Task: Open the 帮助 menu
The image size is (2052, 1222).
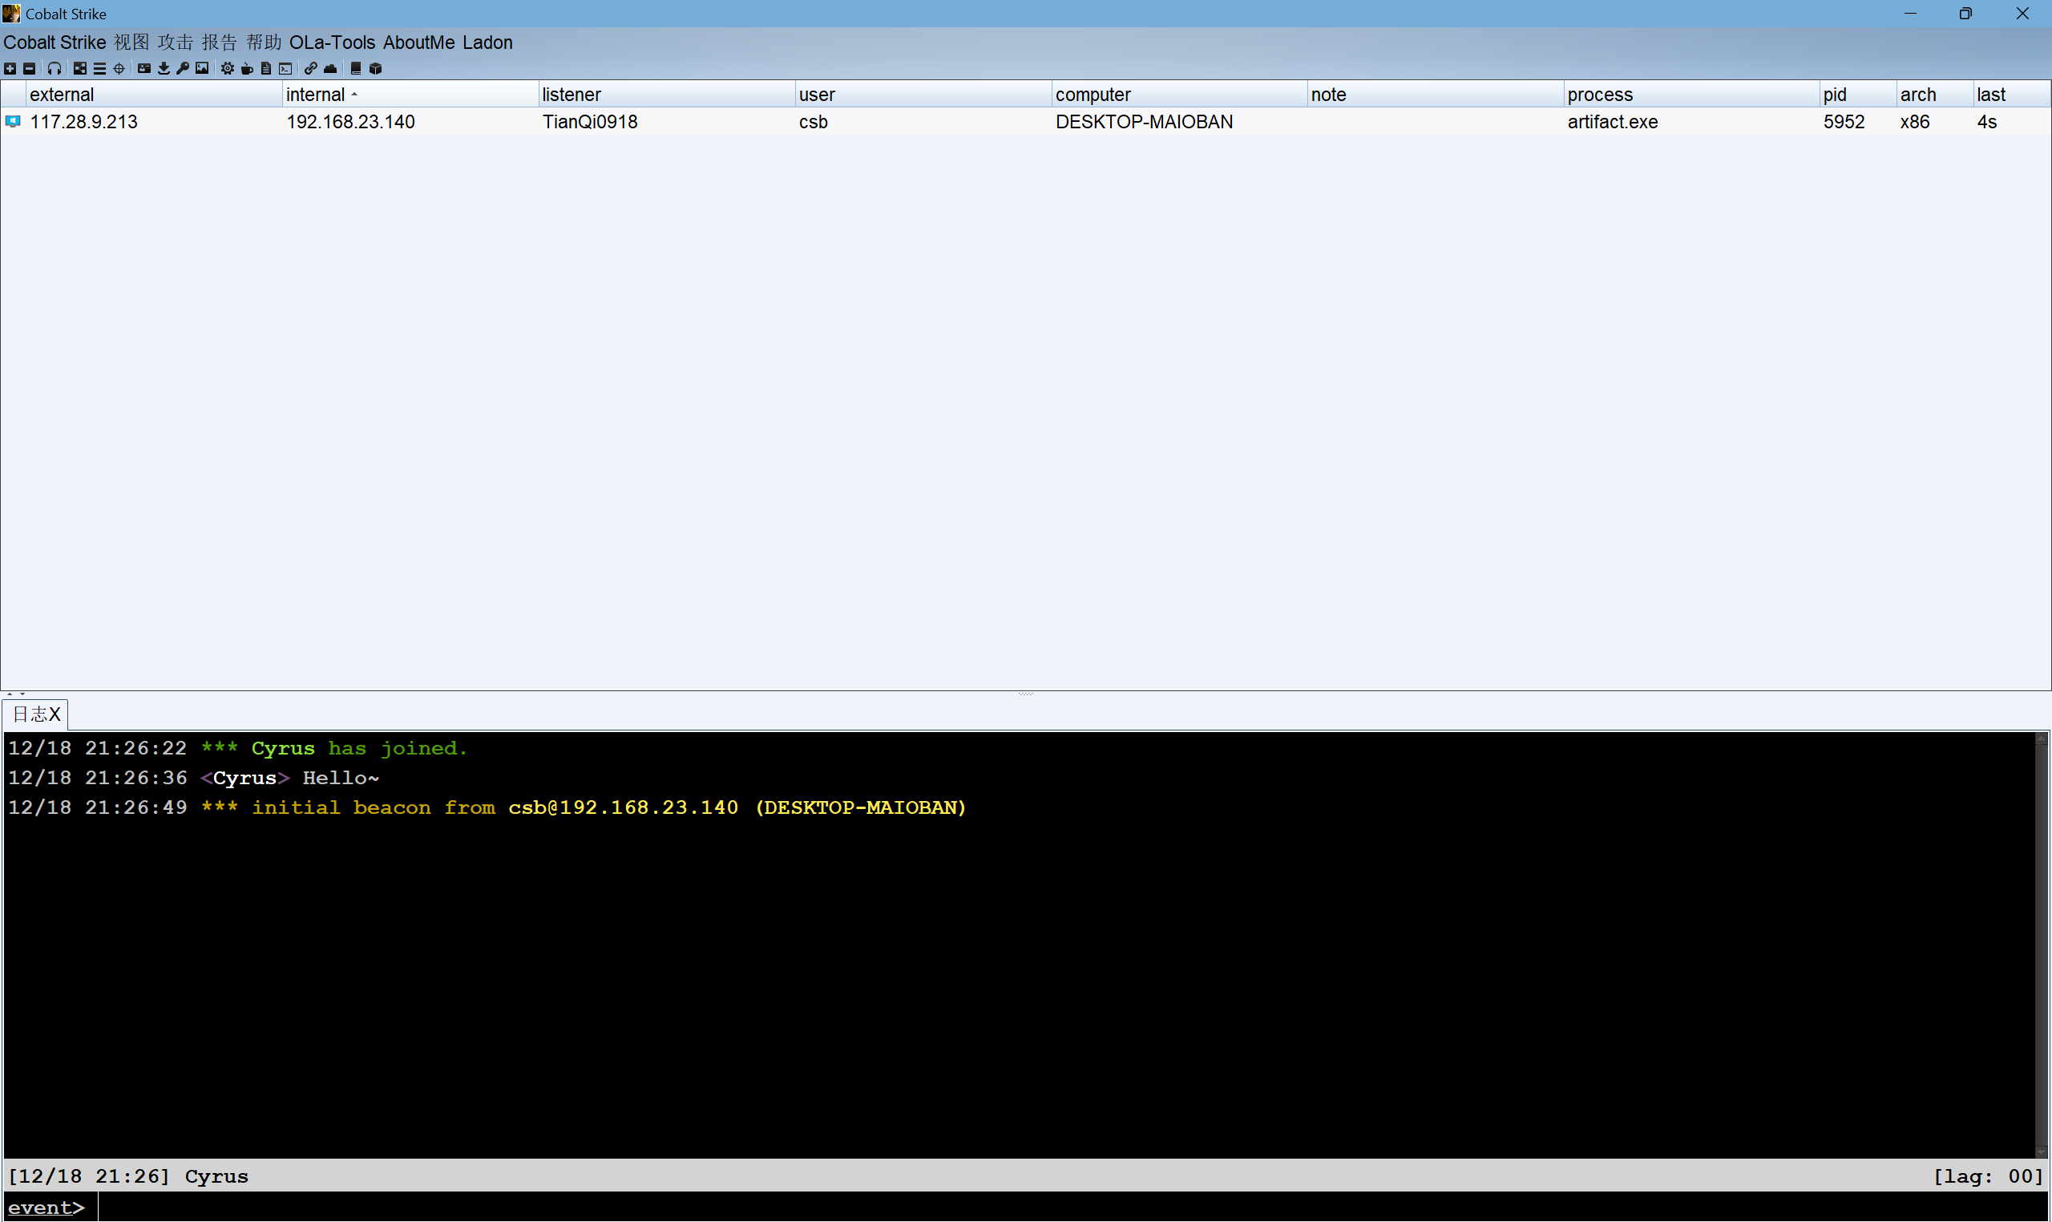Action: 264,42
